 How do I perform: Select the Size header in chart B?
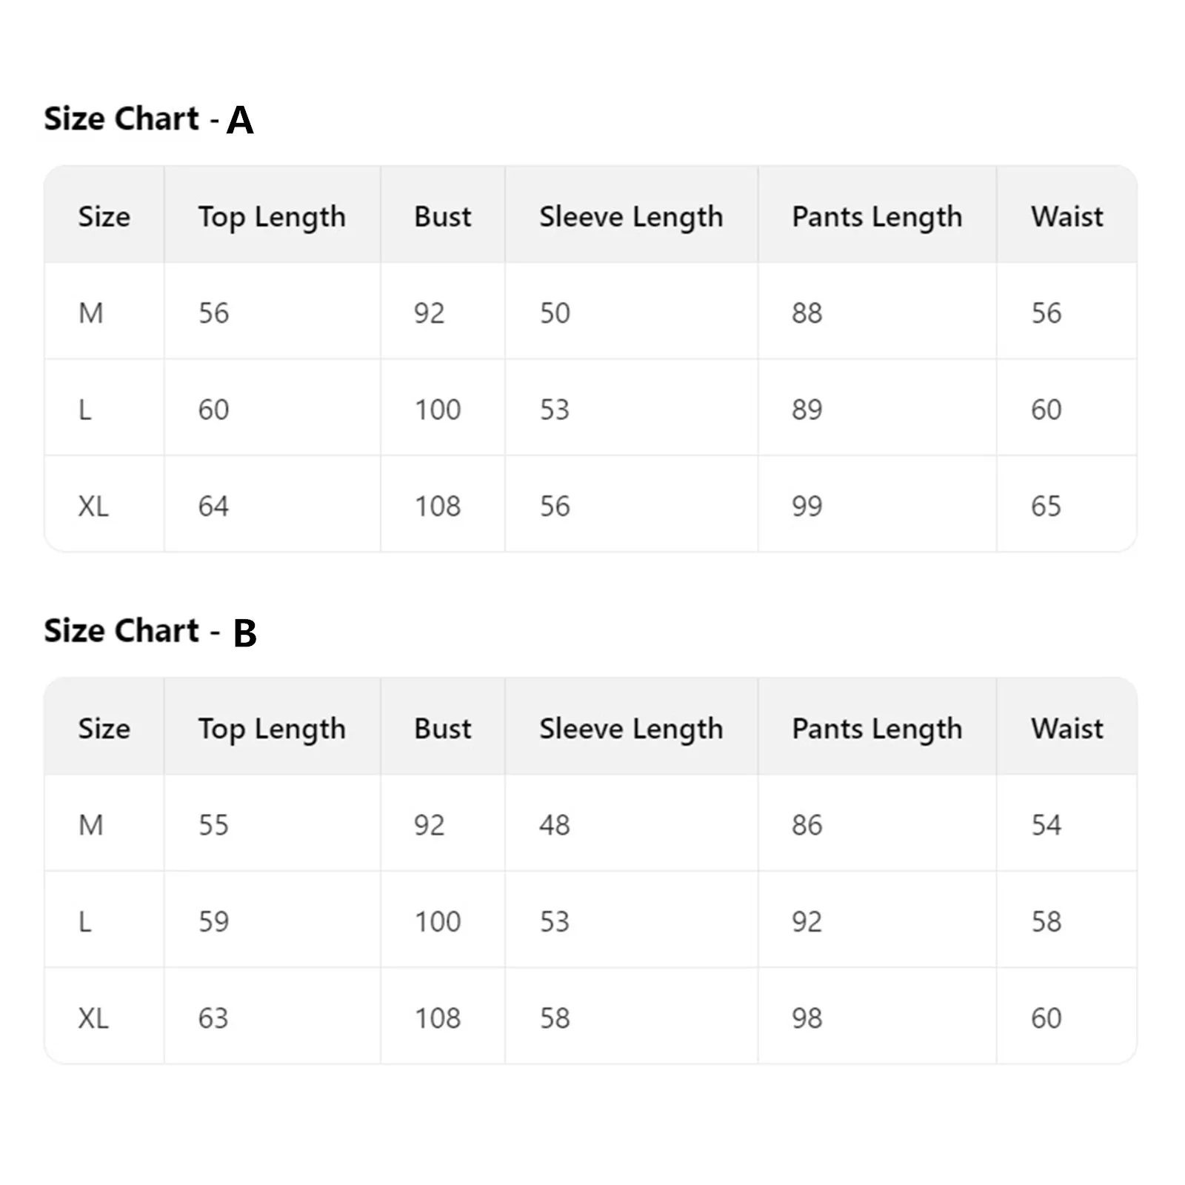pyautogui.click(x=104, y=729)
